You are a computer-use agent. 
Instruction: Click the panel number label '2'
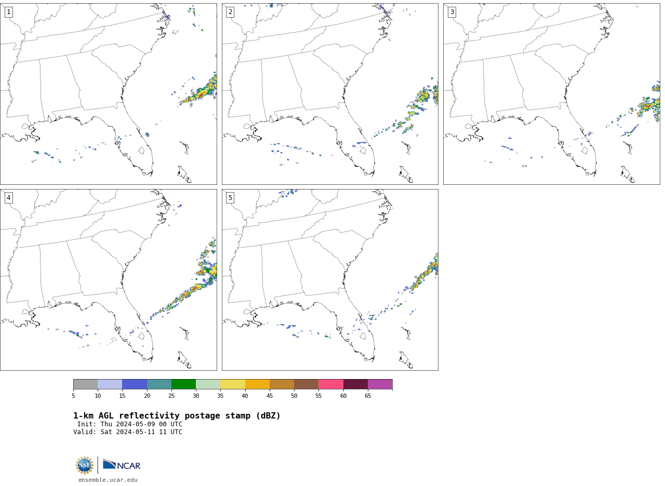pos(230,12)
